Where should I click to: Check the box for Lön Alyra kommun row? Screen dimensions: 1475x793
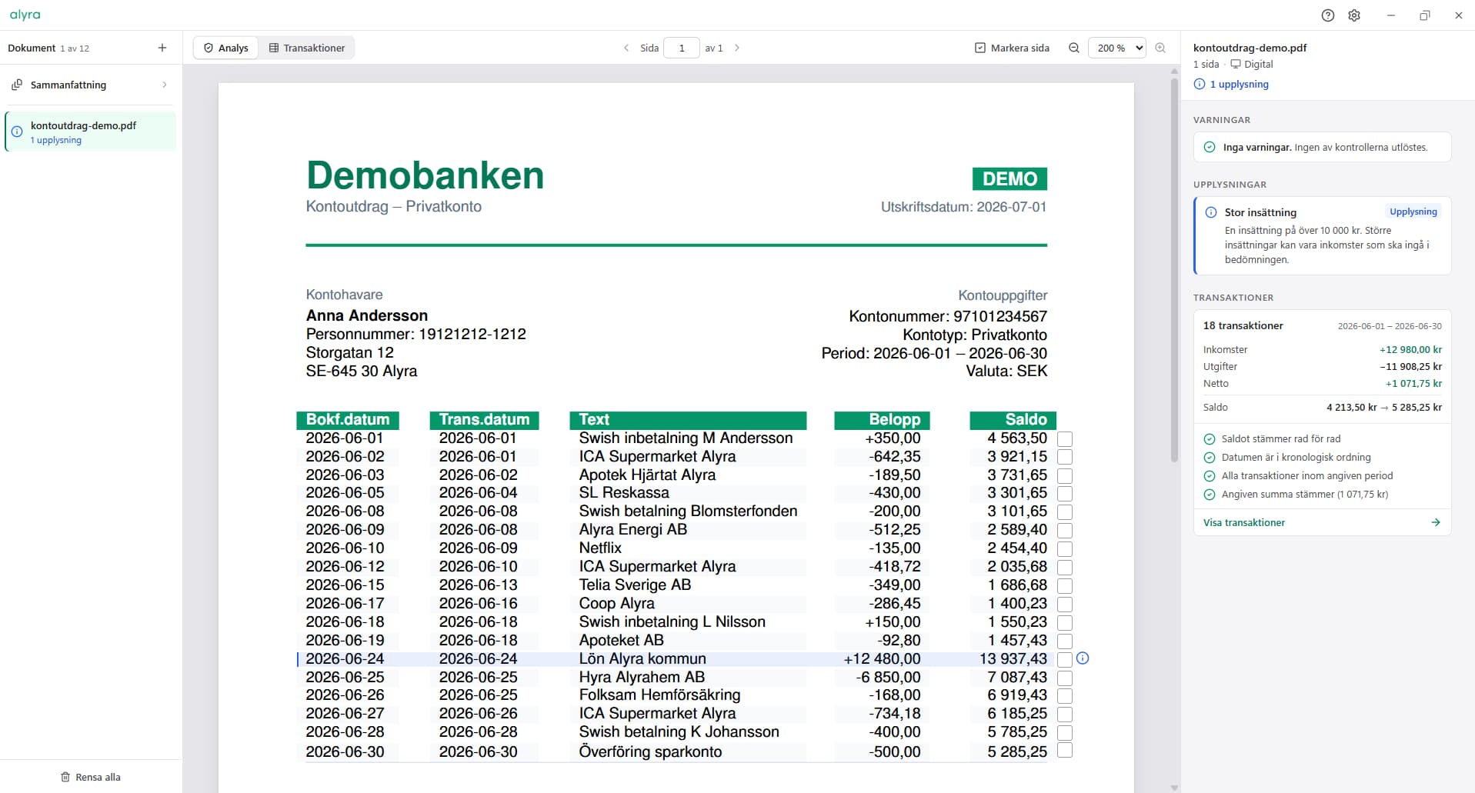(x=1065, y=660)
